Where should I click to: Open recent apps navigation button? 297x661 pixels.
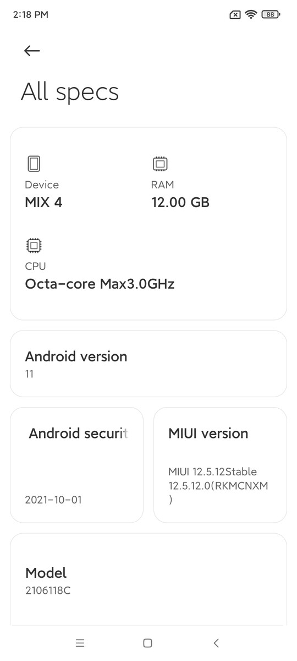[x=80, y=643]
